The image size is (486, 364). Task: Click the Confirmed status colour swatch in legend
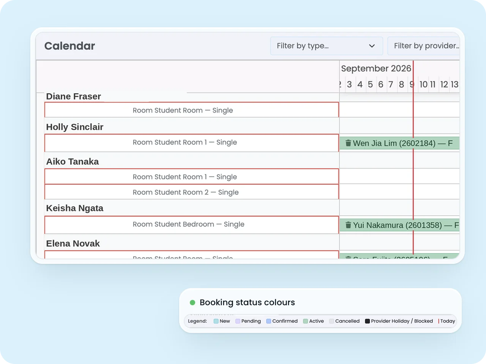pyautogui.click(x=269, y=321)
